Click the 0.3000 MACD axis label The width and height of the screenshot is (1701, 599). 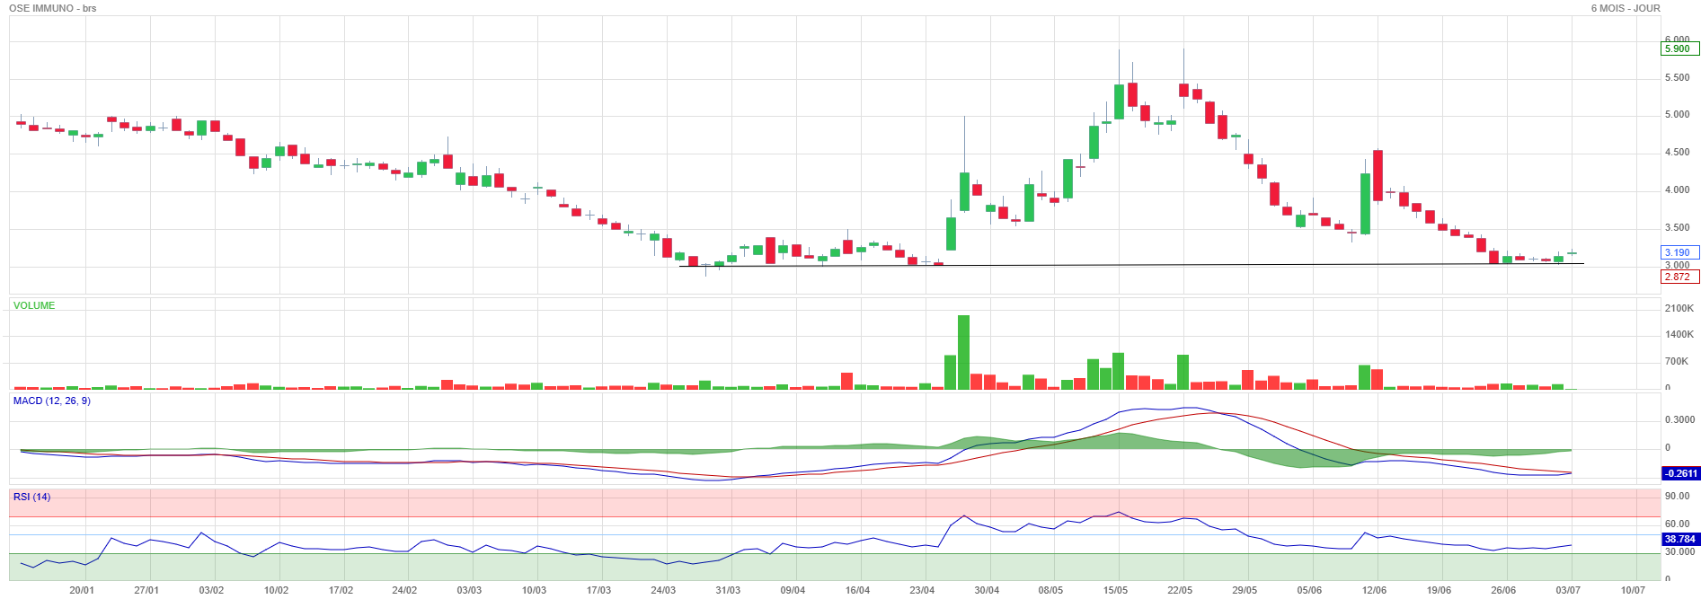(x=1679, y=419)
